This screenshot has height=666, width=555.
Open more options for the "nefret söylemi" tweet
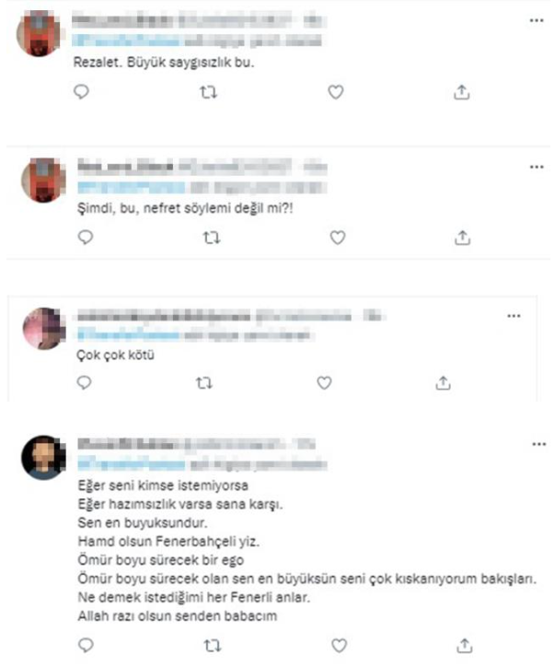pos(537,167)
